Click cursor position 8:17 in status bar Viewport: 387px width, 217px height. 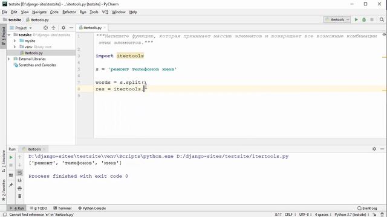point(278,215)
